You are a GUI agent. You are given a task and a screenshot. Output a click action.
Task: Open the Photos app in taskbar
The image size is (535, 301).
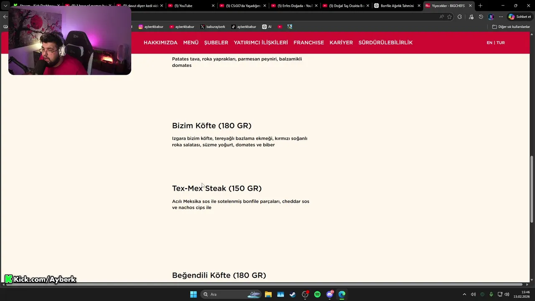click(x=280, y=294)
